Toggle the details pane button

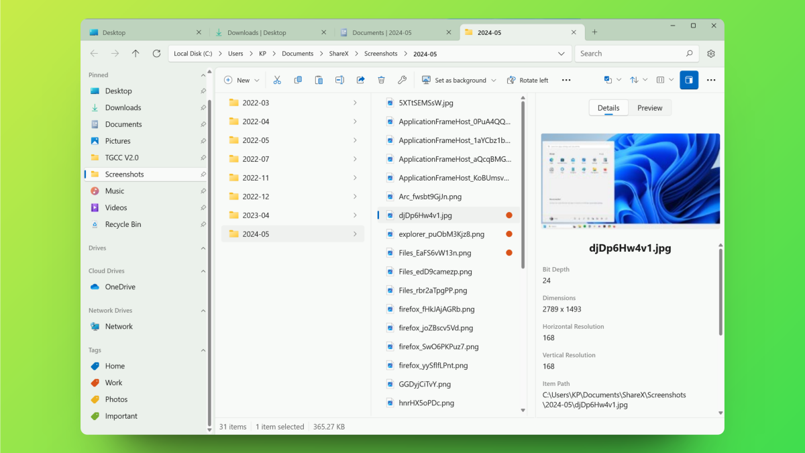688,80
